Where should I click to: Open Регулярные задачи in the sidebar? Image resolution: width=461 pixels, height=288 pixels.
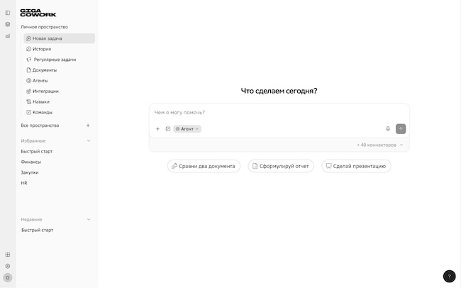pos(59,60)
